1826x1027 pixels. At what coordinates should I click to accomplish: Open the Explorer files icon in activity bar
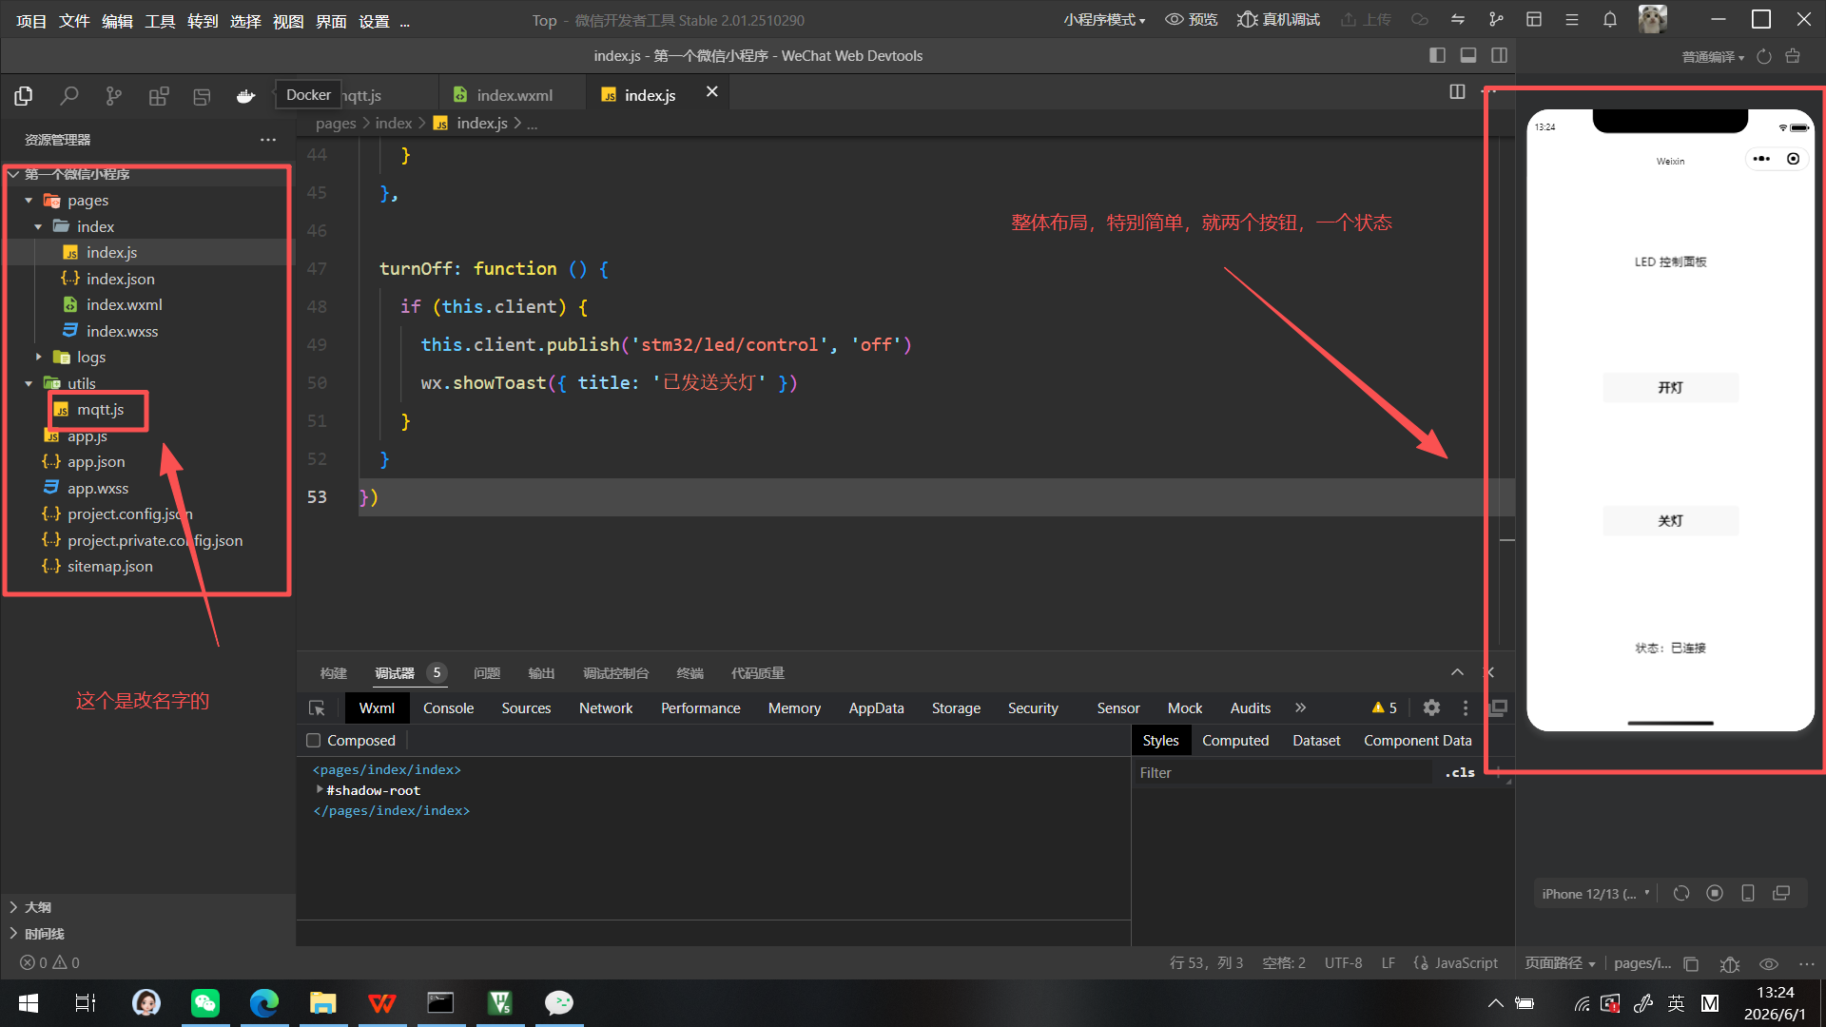[24, 95]
